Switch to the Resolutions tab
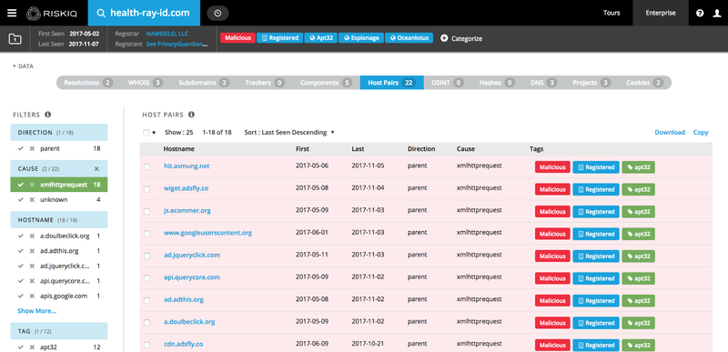The height and width of the screenshot is (352, 728). coord(88,83)
